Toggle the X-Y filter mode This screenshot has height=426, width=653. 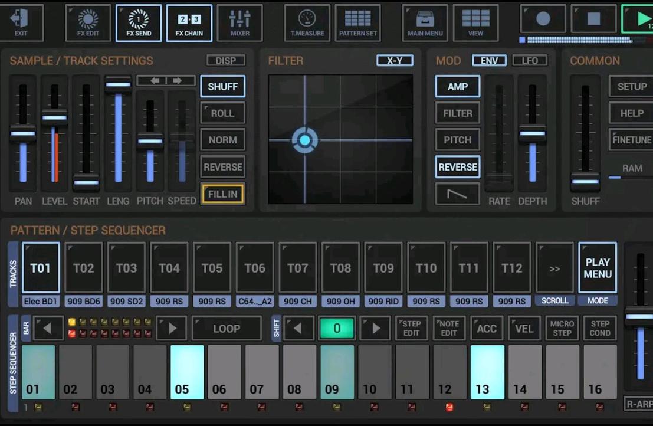point(395,60)
